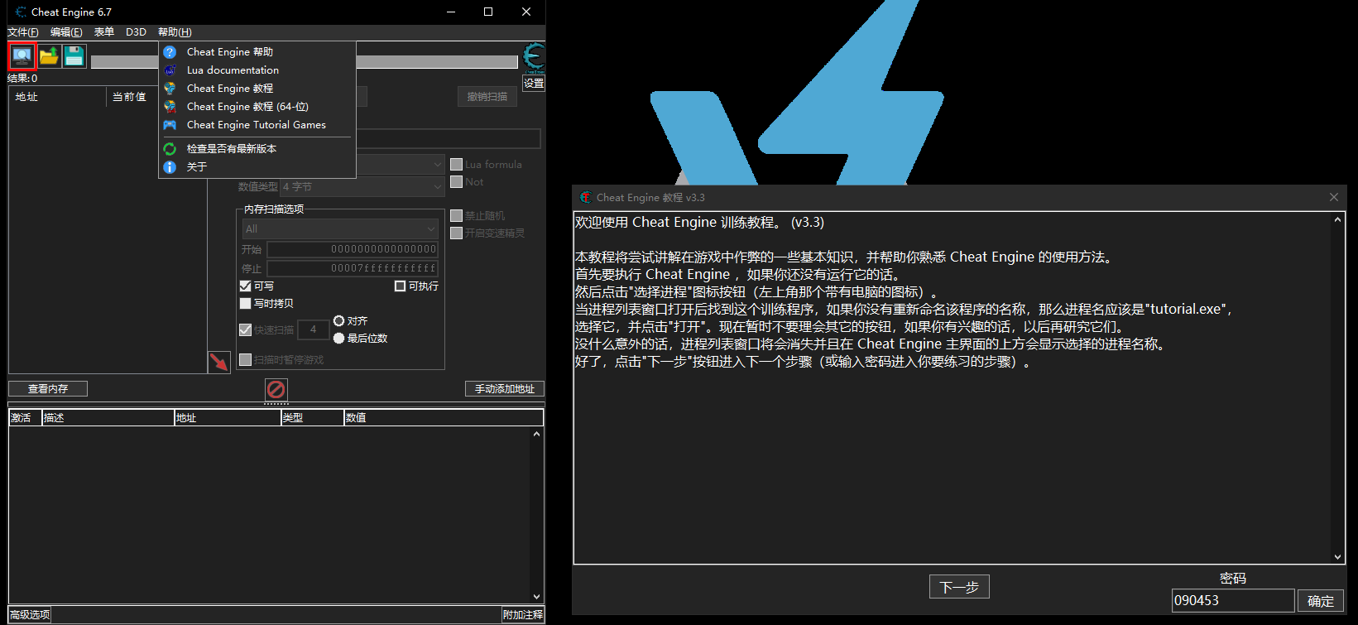
Task: Click the 手动添加地址 button
Action: pyautogui.click(x=505, y=389)
